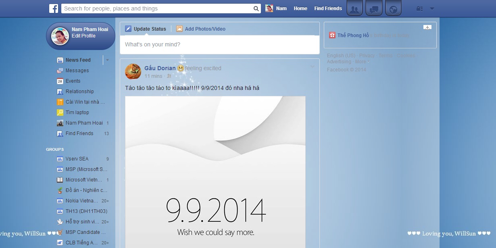Open Nam Pham Hoai sidebar page entry

pos(84,123)
